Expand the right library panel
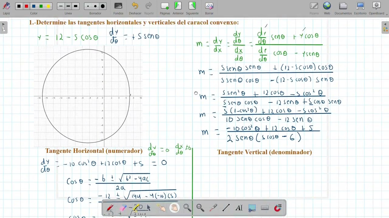 [385, 24]
